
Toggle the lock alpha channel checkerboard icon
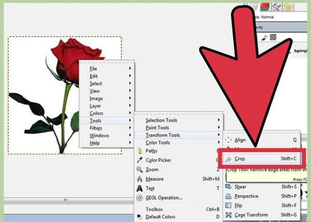pyautogui.click(x=273, y=37)
